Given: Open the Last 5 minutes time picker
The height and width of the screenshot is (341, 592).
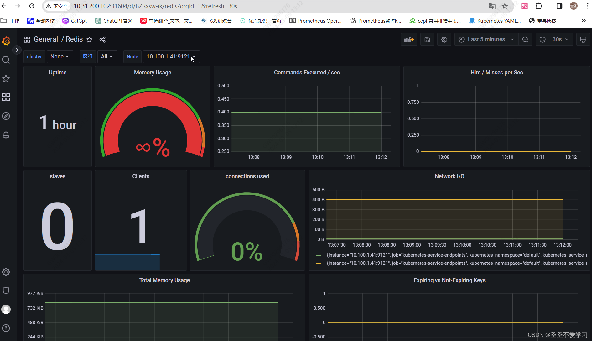Looking at the screenshot, I should [486, 39].
